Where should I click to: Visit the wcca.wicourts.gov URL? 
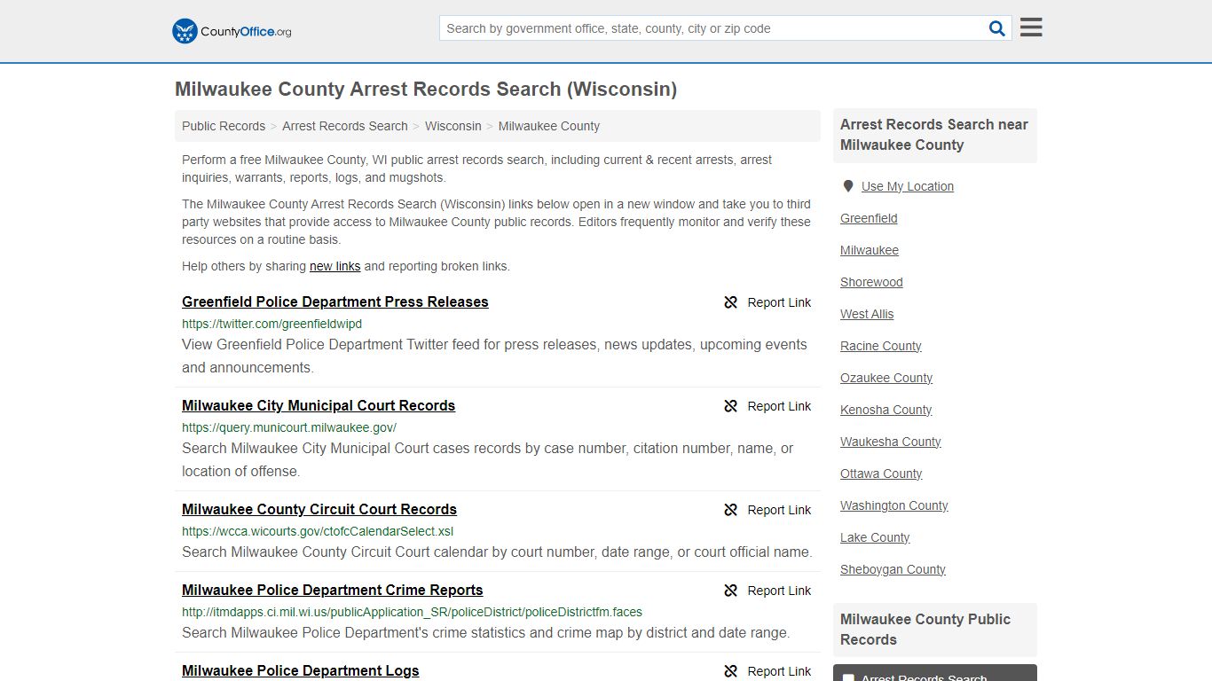click(318, 531)
